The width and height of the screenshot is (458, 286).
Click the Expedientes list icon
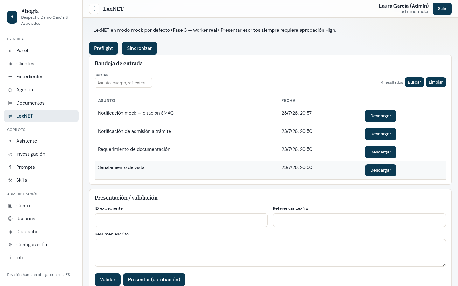click(x=10, y=77)
